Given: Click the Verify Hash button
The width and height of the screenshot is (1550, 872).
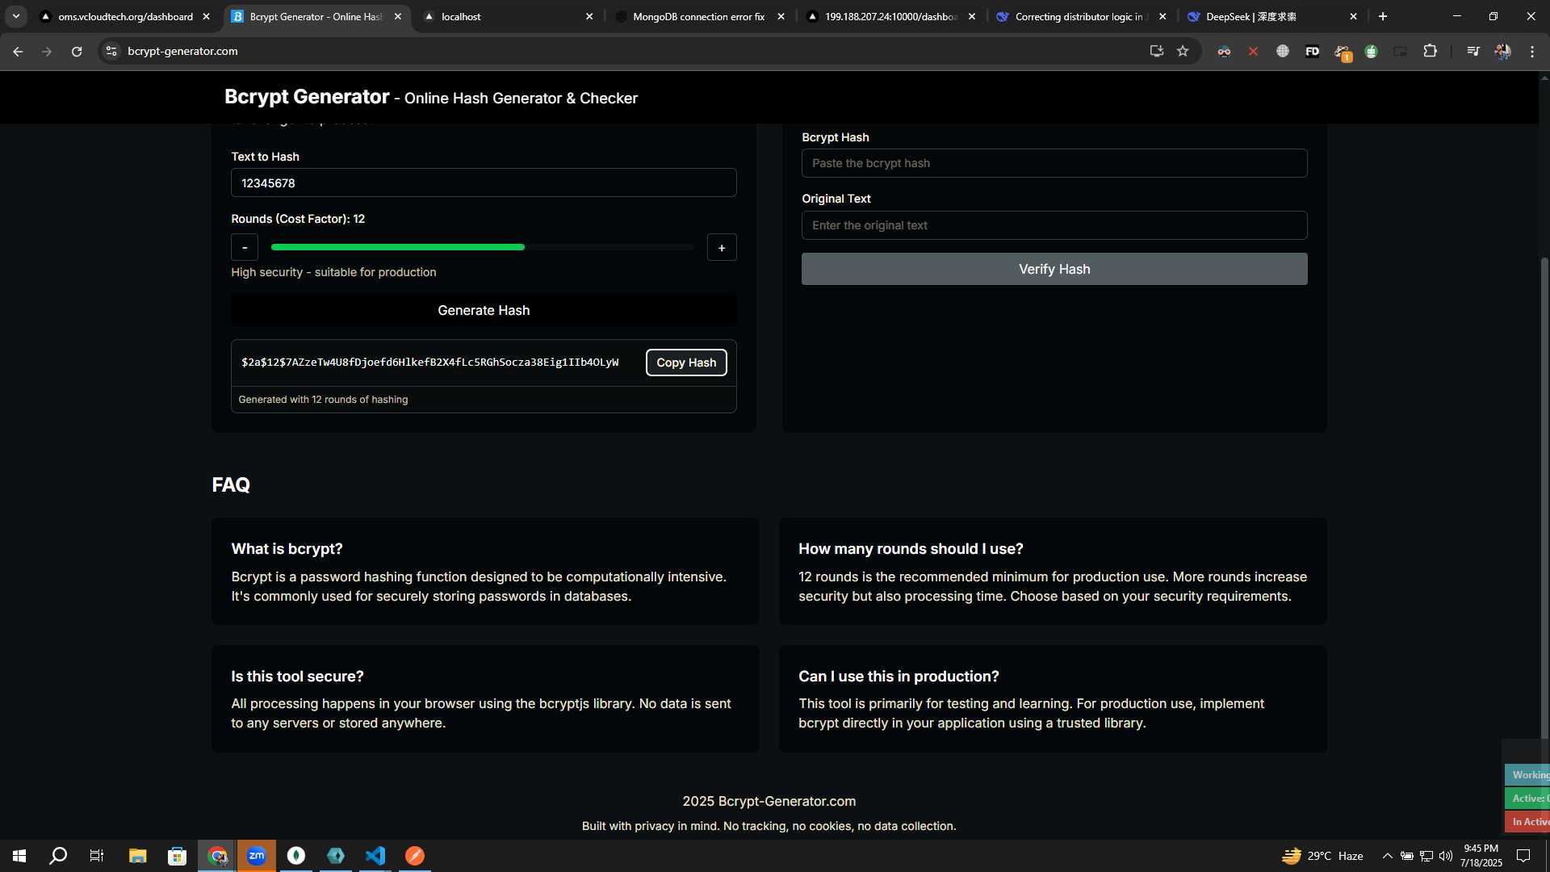Looking at the screenshot, I should pos(1054,269).
